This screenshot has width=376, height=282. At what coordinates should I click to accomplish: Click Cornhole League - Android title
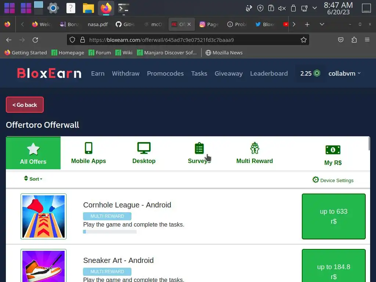[x=127, y=205]
